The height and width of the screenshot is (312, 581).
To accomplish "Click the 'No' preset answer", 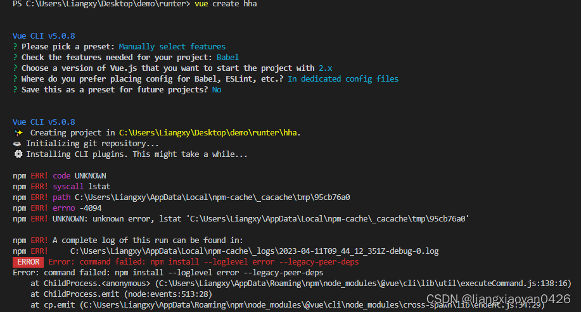I will pos(217,90).
